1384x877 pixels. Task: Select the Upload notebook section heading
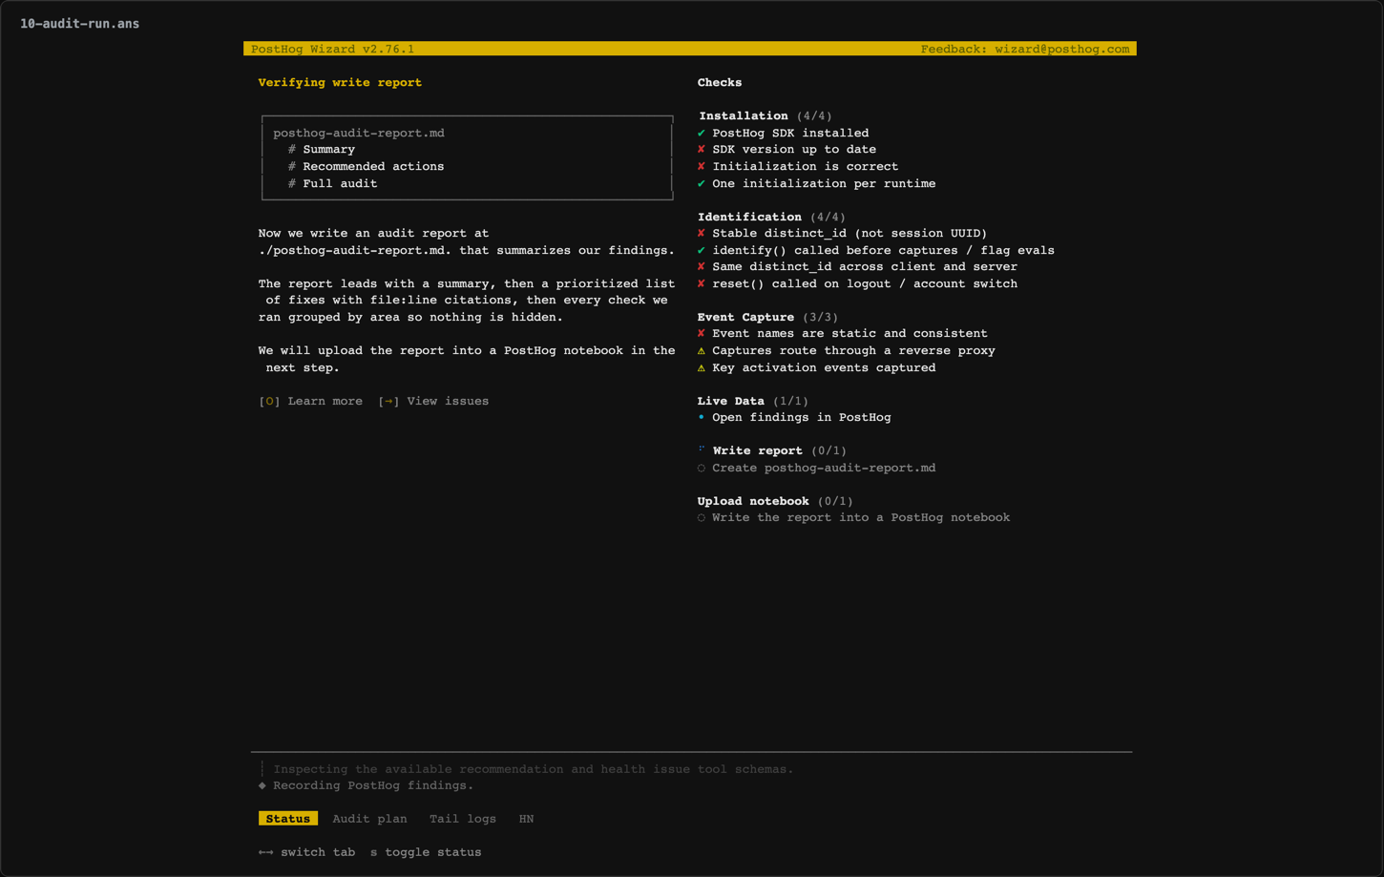point(753,501)
